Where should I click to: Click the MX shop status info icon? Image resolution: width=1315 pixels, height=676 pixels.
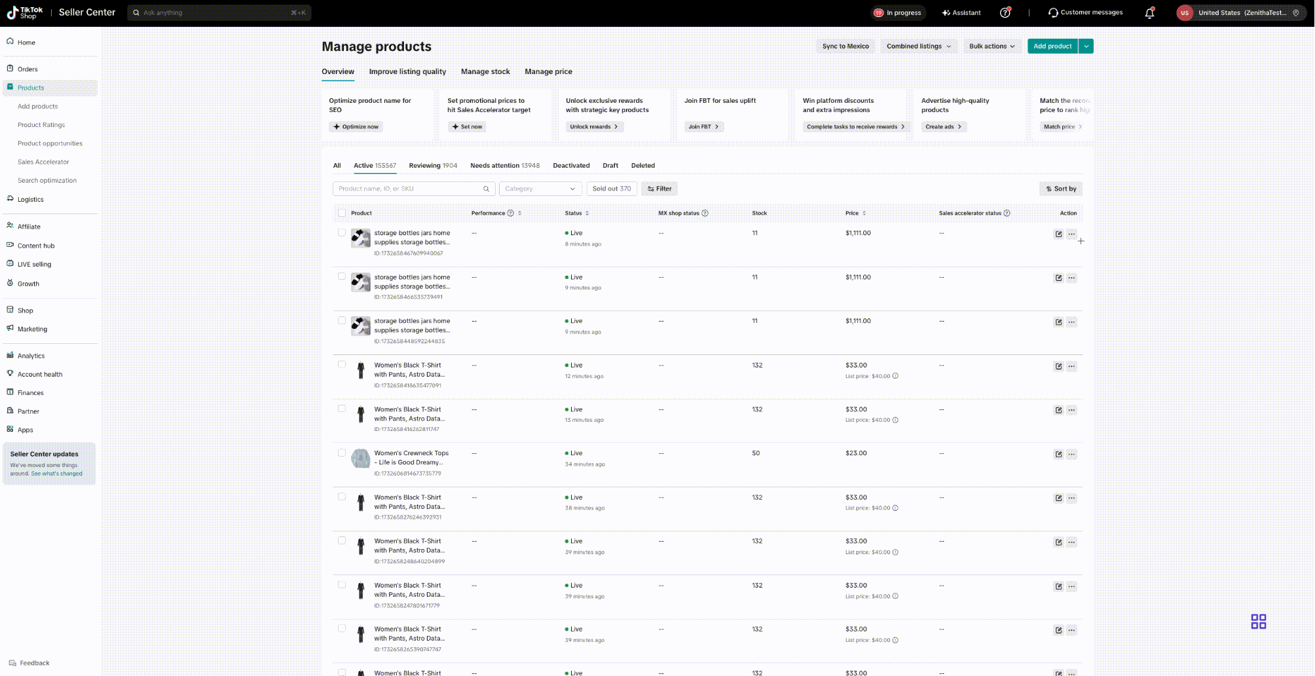(x=705, y=213)
